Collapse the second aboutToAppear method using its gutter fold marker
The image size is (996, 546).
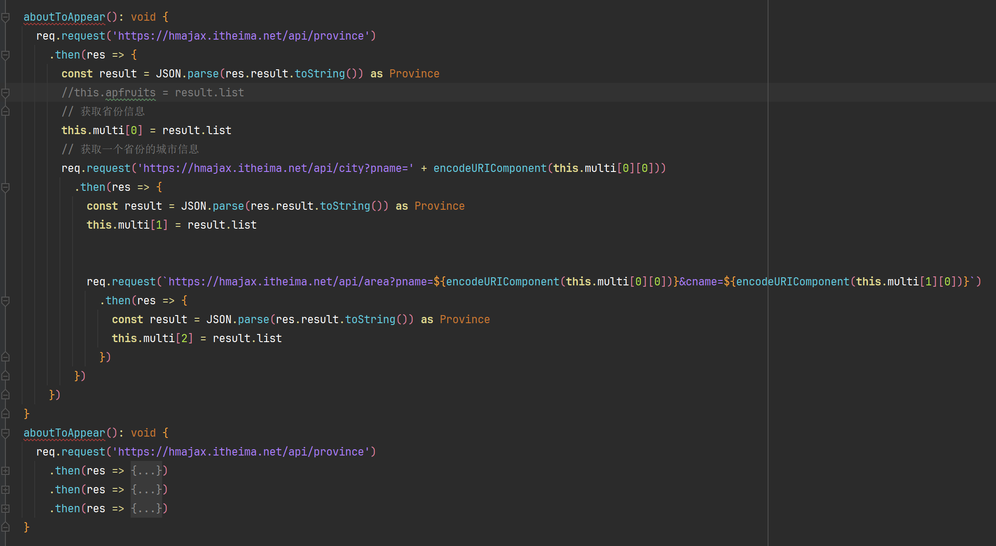point(5,433)
